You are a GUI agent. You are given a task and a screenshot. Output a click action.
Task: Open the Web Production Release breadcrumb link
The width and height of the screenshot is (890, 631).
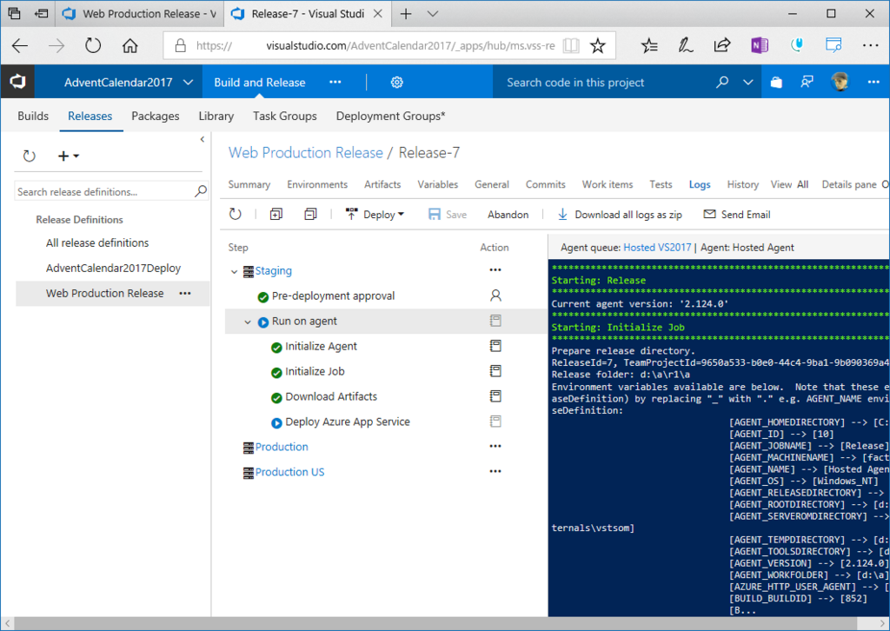(x=306, y=153)
